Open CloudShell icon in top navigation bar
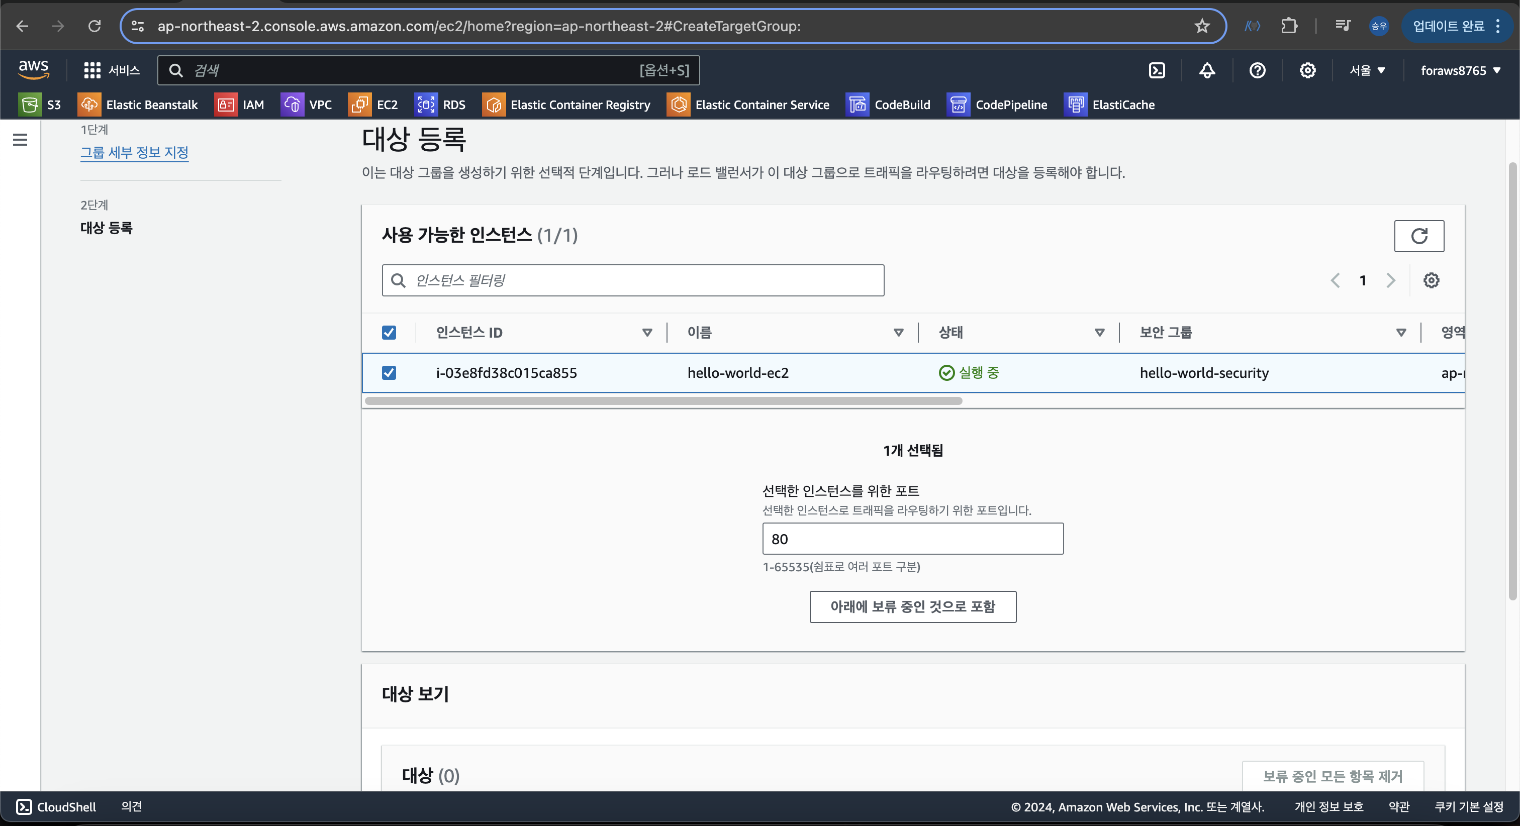 tap(1157, 70)
